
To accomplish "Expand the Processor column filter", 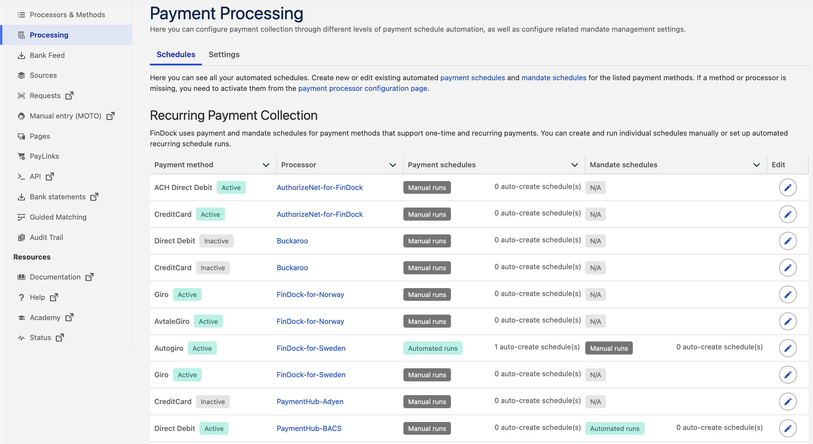I will (393, 165).
